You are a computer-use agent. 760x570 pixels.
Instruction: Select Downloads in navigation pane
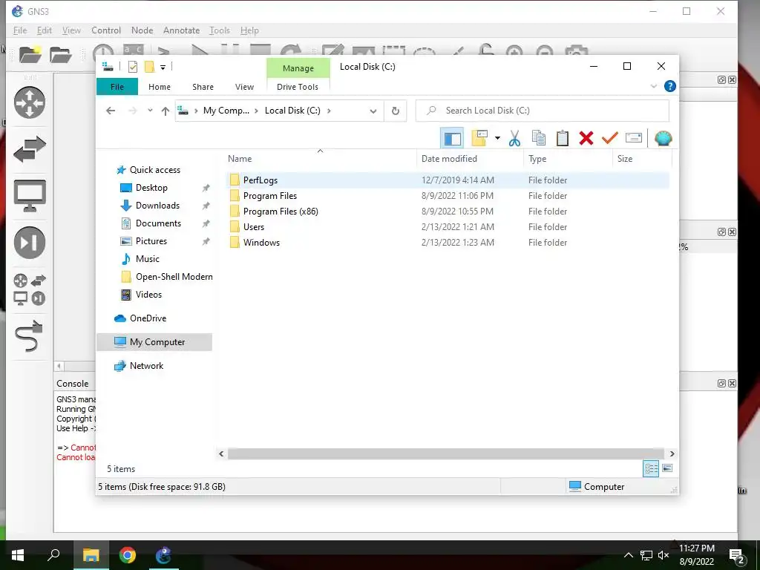tap(157, 206)
